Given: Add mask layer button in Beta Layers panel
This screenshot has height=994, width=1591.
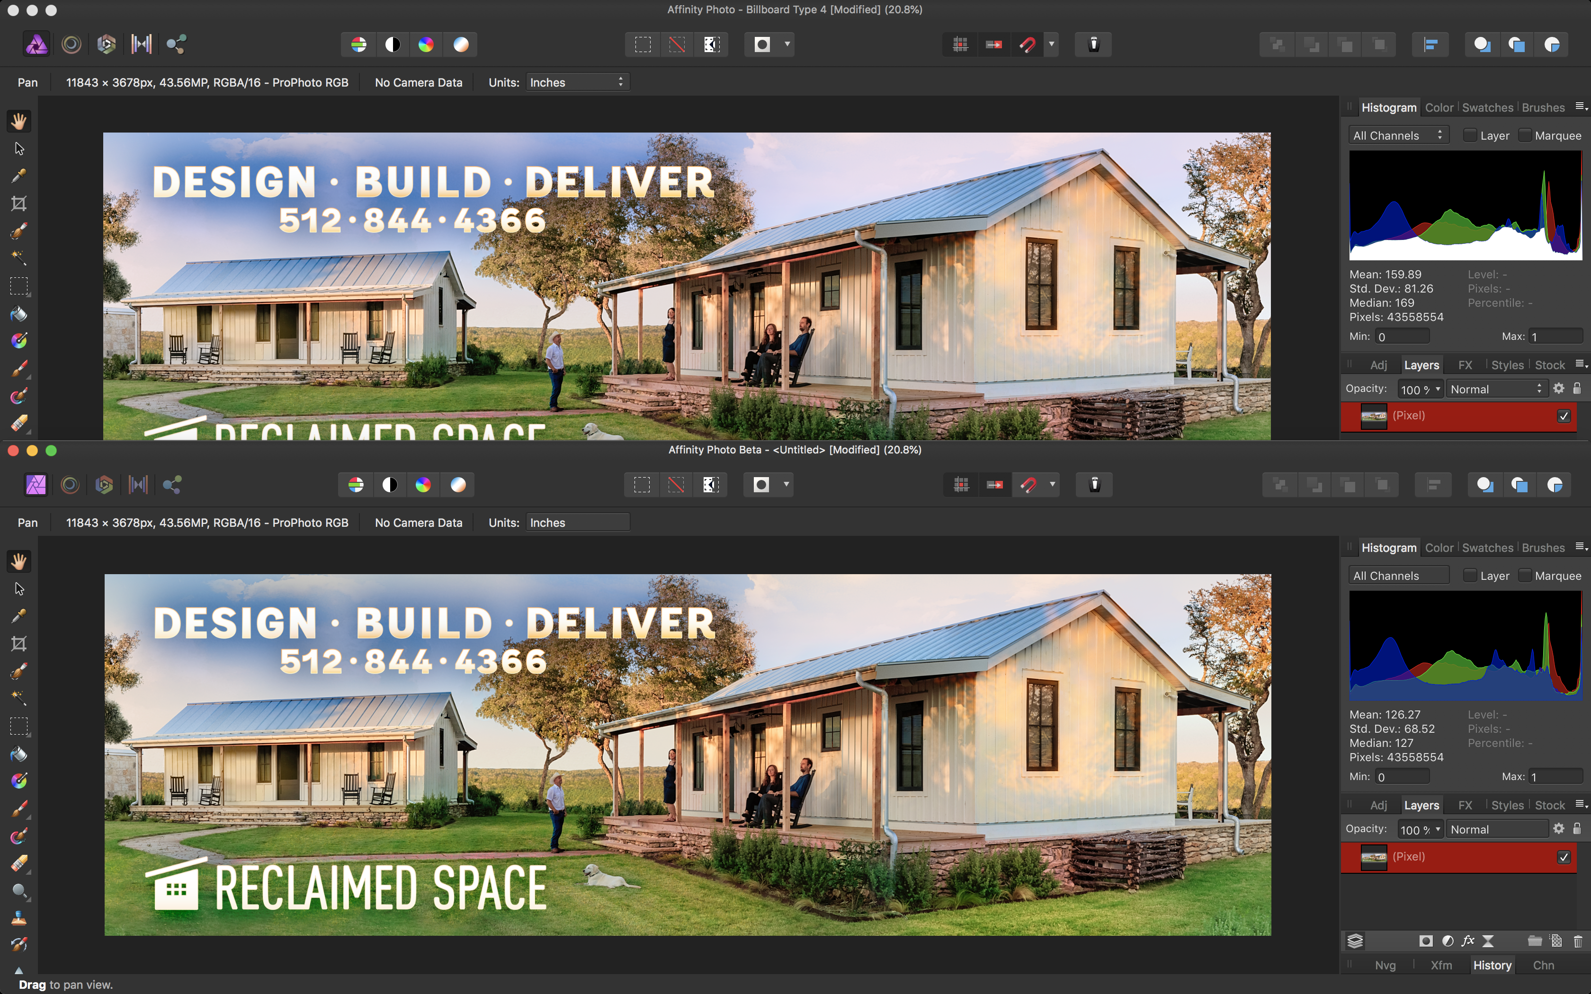Looking at the screenshot, I should 1425,941.
